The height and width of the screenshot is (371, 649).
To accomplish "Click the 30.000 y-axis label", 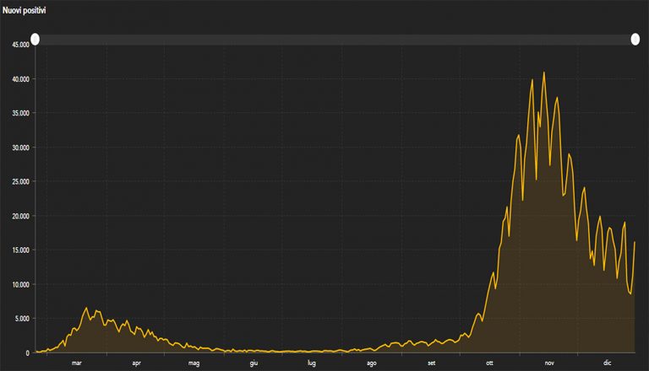I will click(x=20, y=148).
